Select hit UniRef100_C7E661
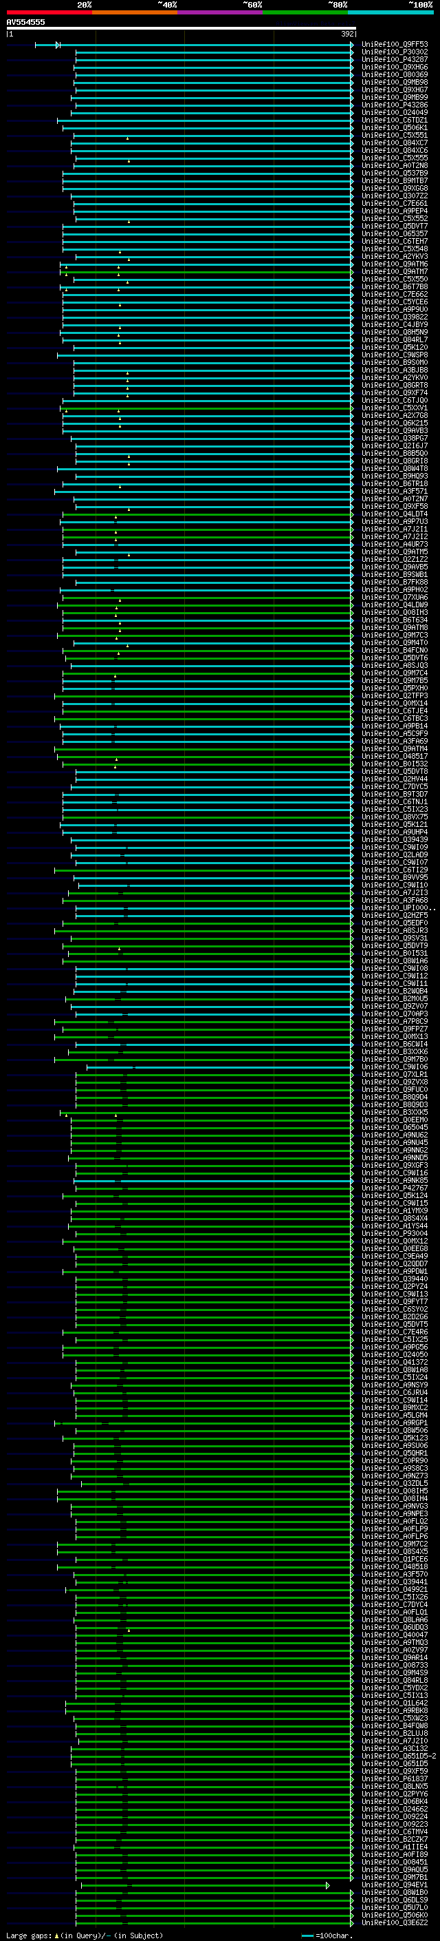Image resolution: width=440 pixels, height=1941 pixels. pos(395,203)
